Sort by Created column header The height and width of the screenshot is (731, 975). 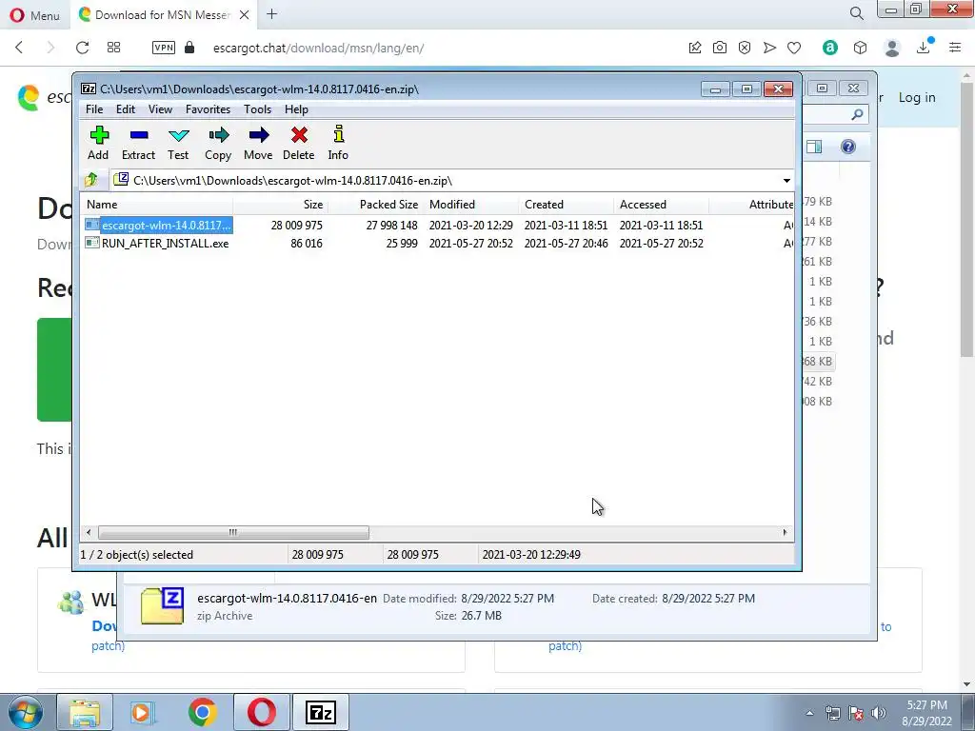click(x=566, y=205)
